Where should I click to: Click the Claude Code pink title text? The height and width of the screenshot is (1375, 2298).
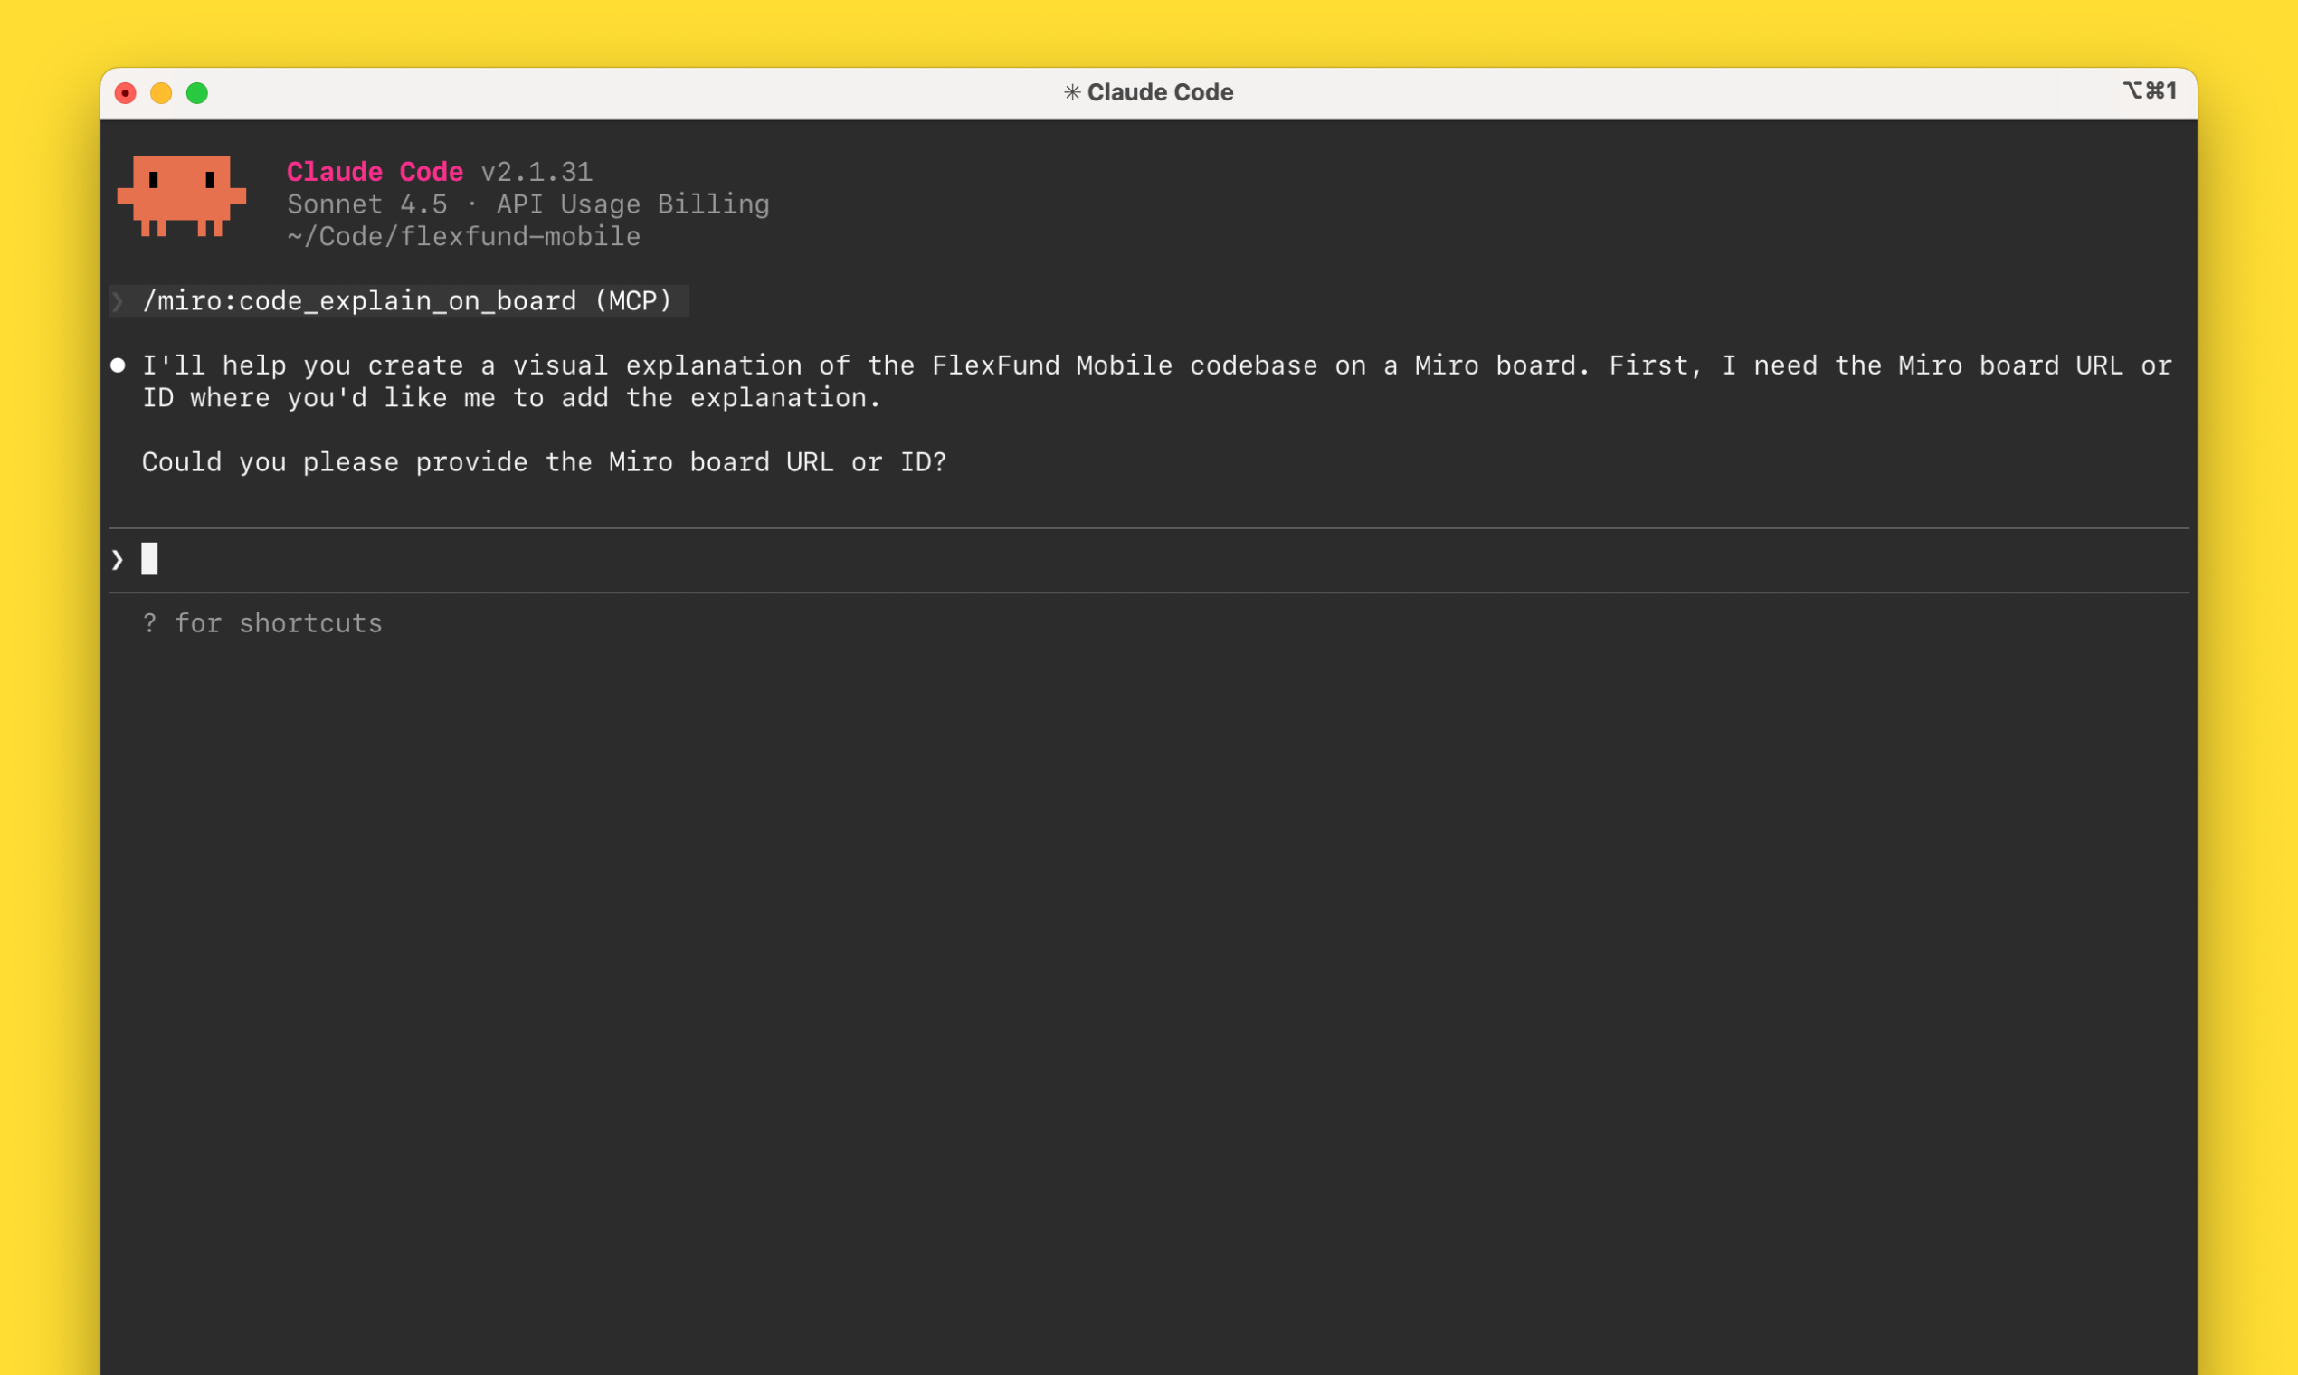click(375, 171)
